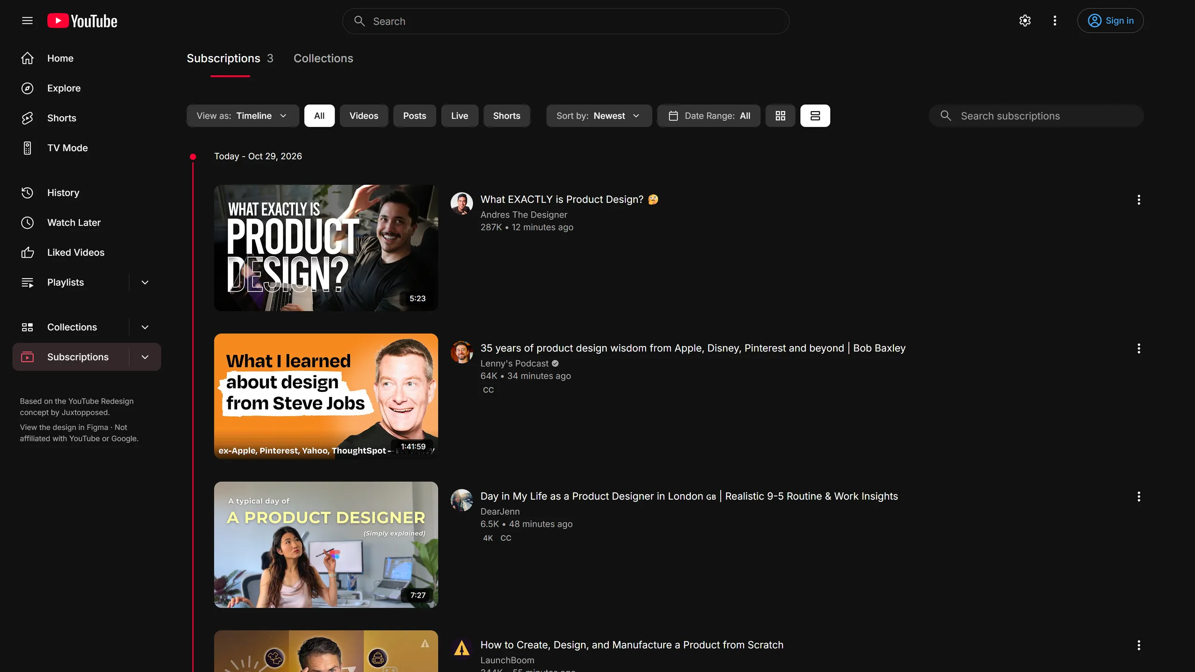Open the Subscriptions sidebar item
The image size is (1195, 672).
[x=70, y=357]
